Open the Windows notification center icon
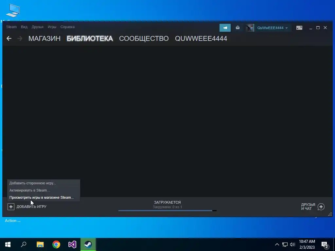The image size is (335, 251). (325, 245)
